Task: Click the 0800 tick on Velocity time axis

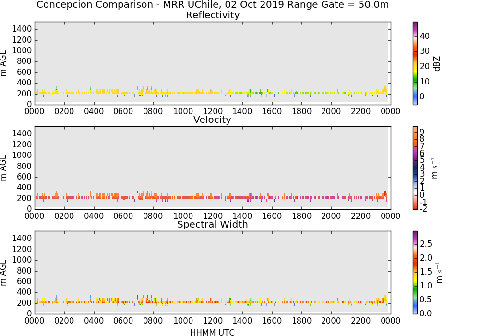Action: point(153,216)
